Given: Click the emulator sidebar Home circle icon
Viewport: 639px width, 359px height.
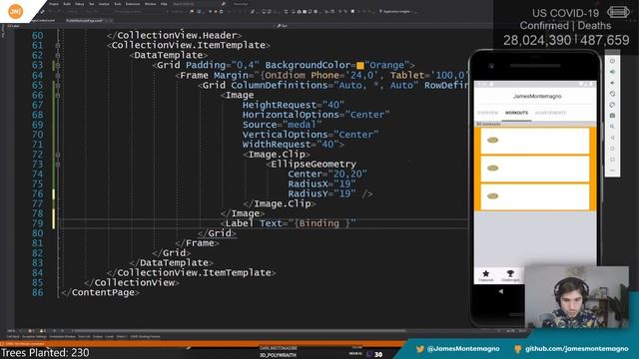Looking at the screenshot, I should point(612,149).
